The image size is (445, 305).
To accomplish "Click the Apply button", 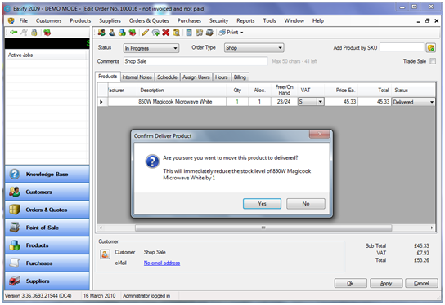I will [386, 283].
